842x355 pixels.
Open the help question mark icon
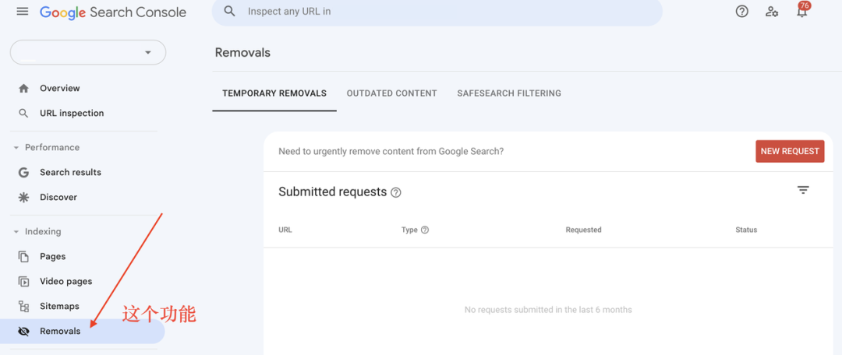tap(741, 11)
